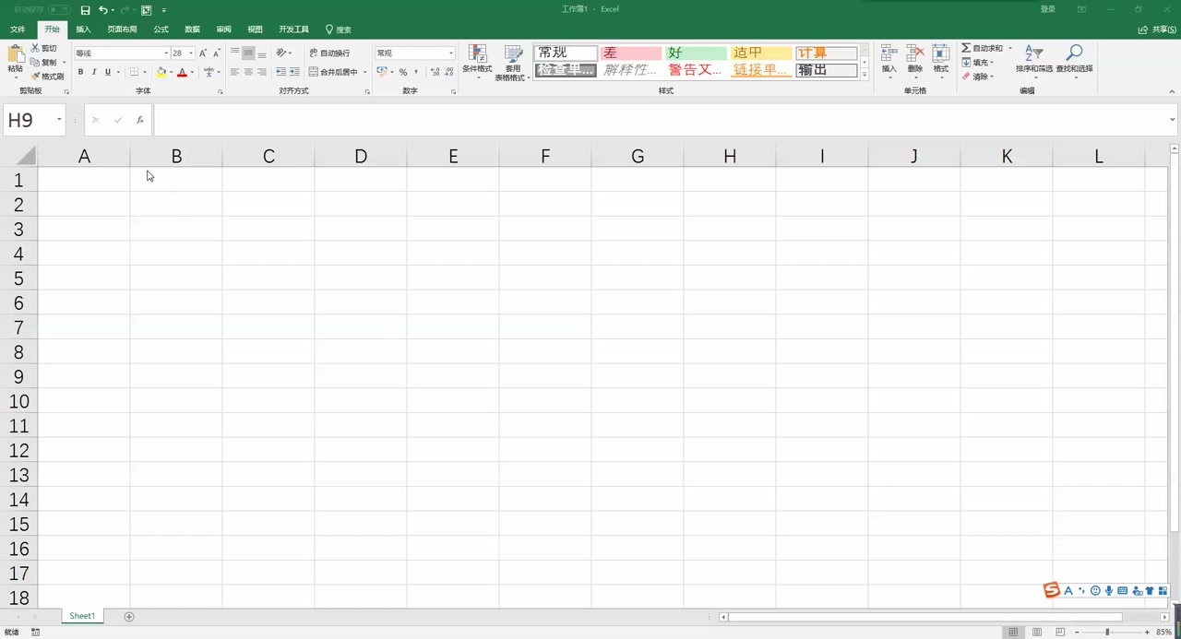Click the 自动换行 wrap text button
Viewport: 1181px width, 639px height.
(x=329, y=53)
